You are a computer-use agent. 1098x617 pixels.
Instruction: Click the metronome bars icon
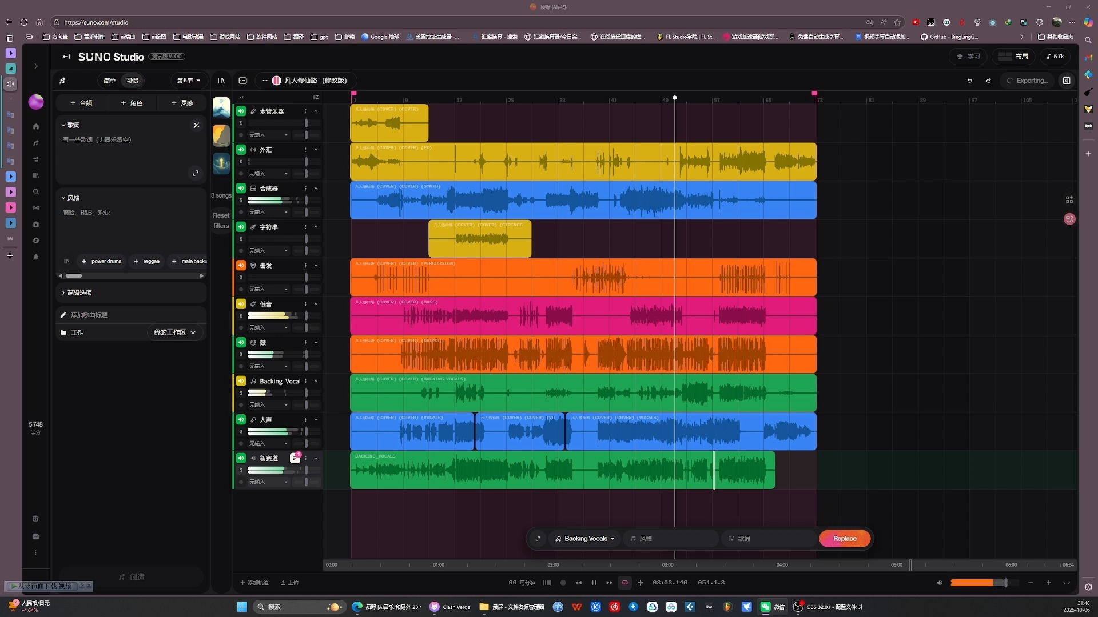547,583
